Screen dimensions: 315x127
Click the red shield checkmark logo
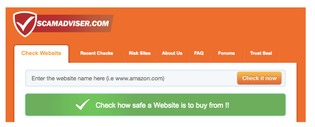25,24
